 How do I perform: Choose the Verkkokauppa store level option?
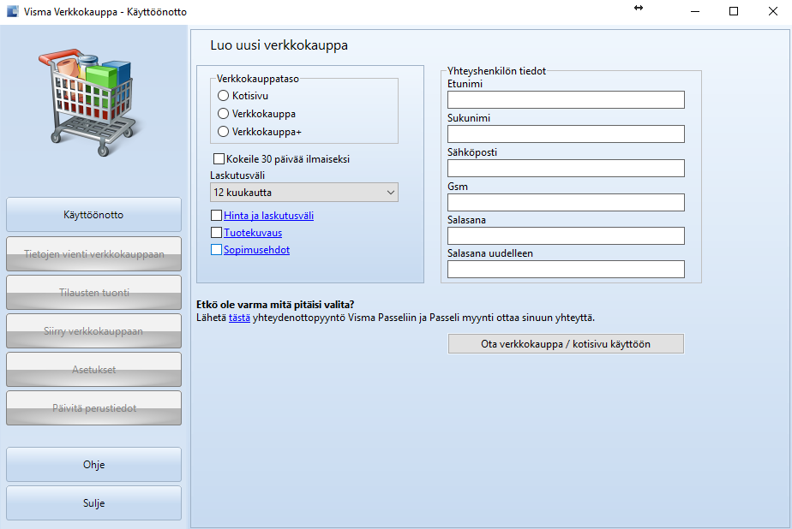pyautogui.click(x=223, y=114)
